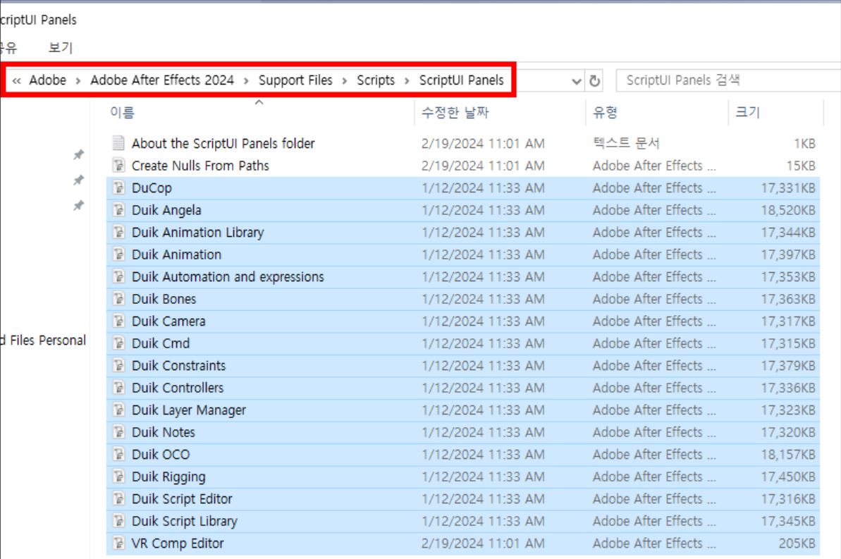Viewport: 841px width, 559px height.
Task: Click the 17,450KB size of Duik Rigging
Action: click(788, 477)
